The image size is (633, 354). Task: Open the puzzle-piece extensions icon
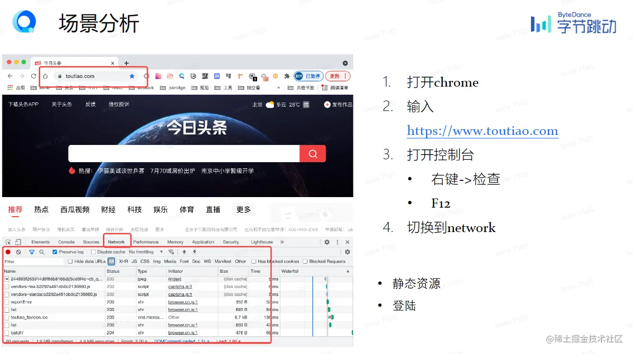[287, 76]
